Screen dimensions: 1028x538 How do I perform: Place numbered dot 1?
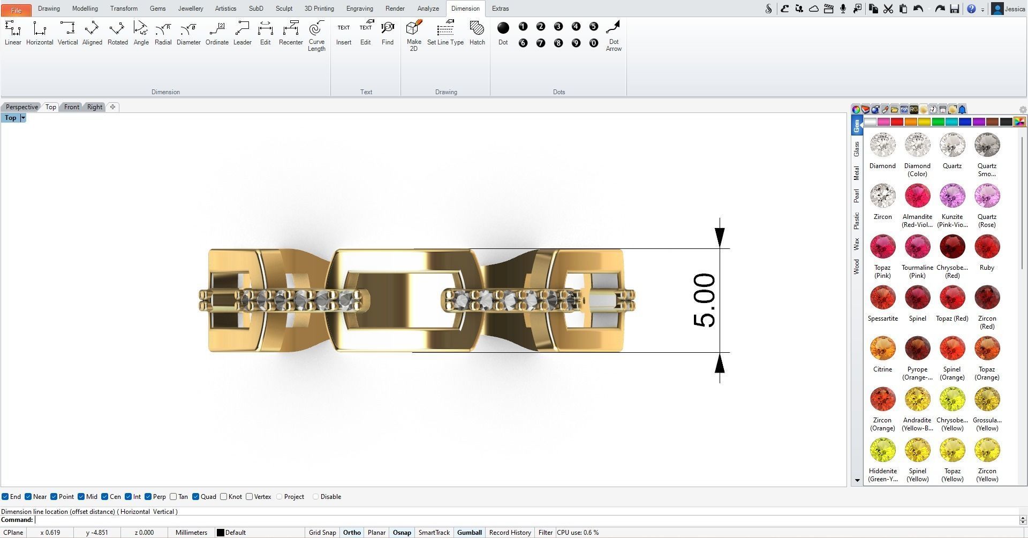coord(523,26)
